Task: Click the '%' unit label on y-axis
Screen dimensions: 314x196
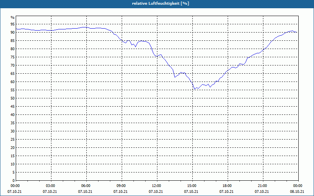Action: tap(13, 18)
